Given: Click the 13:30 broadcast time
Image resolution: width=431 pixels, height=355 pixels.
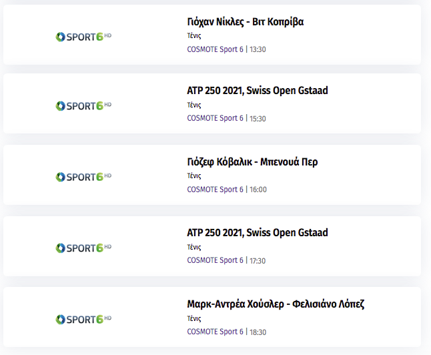Looking at the screenshot, I should coord(258,49).
